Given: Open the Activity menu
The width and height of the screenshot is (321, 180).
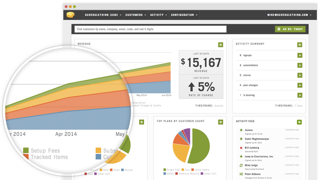Looking at the screenshot, I should [x=158, y=15].
